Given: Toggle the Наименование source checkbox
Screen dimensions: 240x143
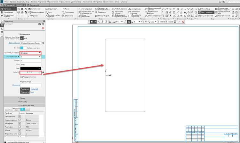Looking at the screenshot, I should point(20,120).
